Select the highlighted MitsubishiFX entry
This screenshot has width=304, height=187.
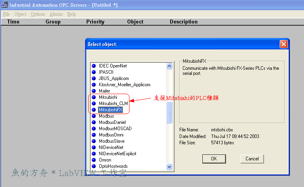[111, 110]
